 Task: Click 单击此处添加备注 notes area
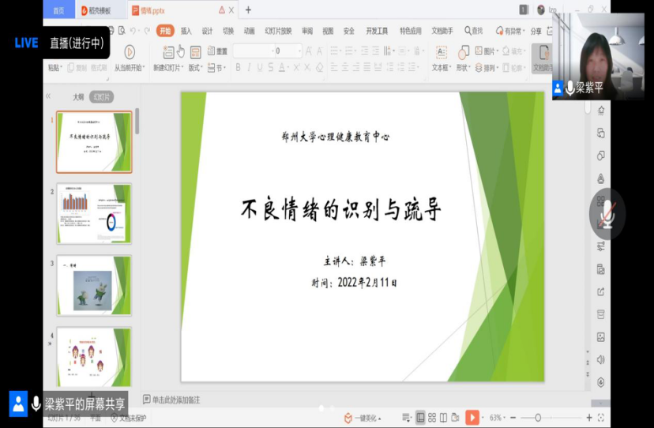175,400
